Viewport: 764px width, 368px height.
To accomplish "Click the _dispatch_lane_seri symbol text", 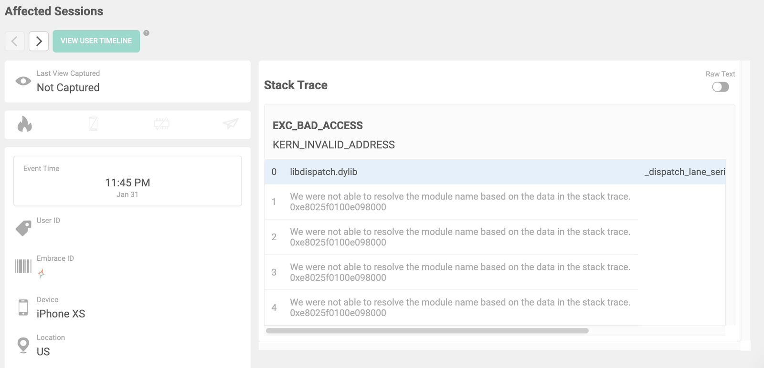I will click(x=685, y=172).
